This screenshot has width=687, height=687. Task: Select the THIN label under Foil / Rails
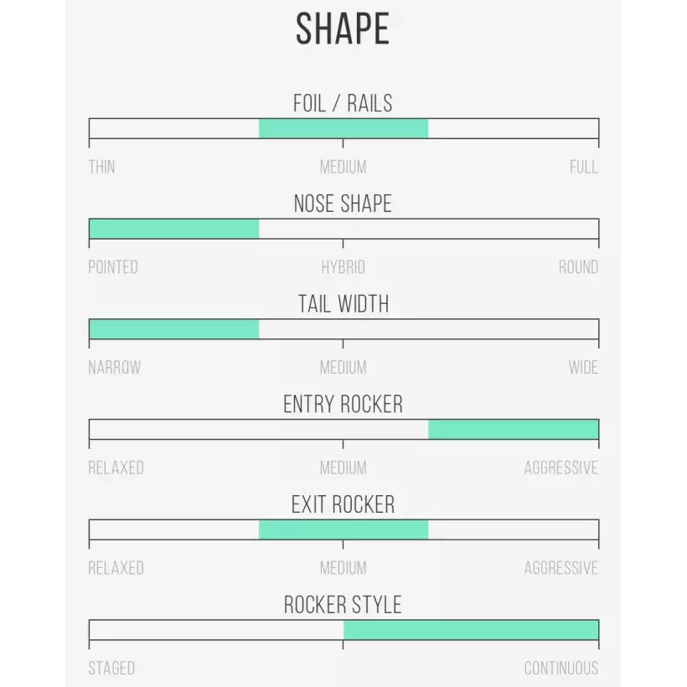pyautogui.click(x=102, y=167)
